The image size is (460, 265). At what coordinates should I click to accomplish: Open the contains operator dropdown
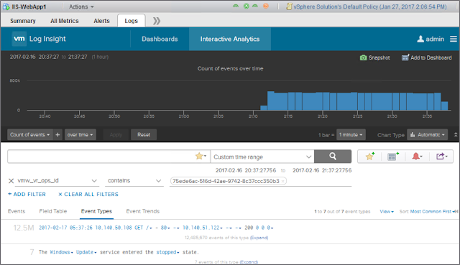134,180
